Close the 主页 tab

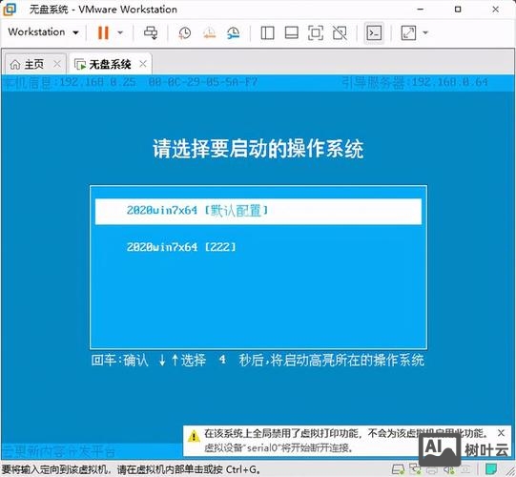pos(57,64)
